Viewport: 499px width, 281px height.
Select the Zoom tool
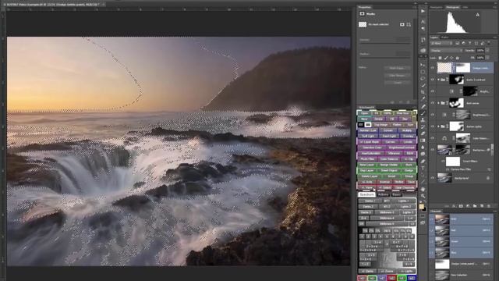423,196
